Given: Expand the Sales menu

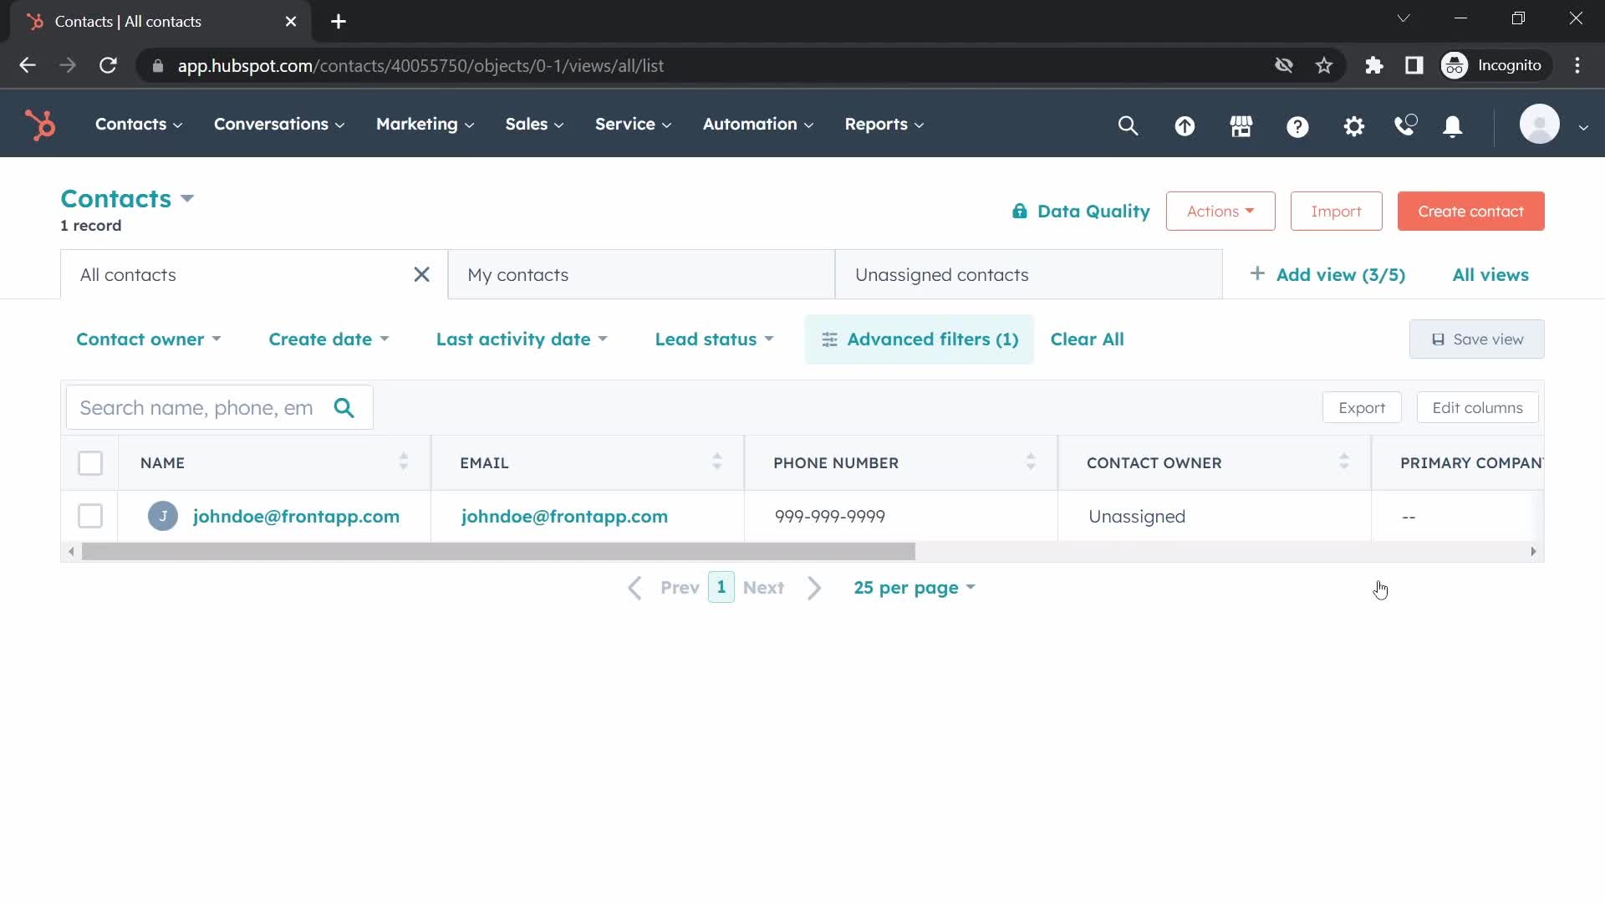Looking at the screenshot, I should pos(534,125).
